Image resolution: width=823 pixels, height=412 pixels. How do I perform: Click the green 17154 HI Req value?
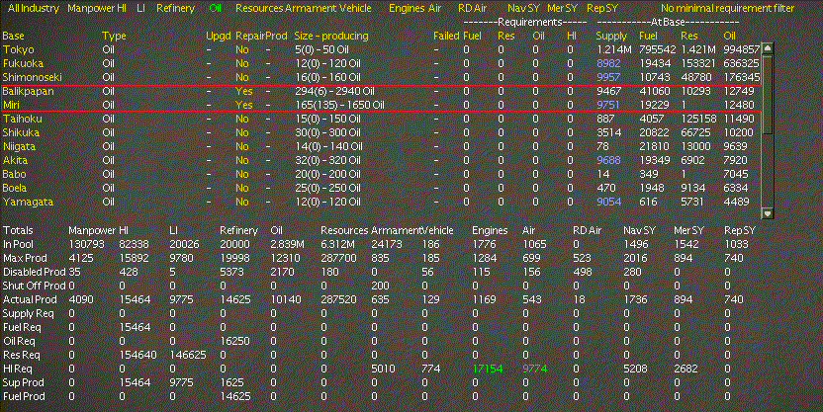488,369
